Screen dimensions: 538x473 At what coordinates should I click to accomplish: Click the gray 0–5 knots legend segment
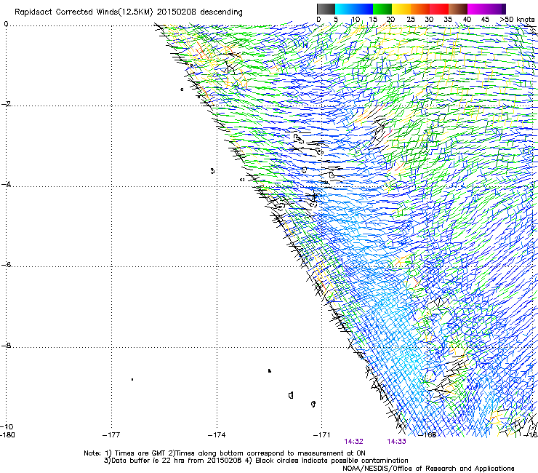click(x=326, y=9)
